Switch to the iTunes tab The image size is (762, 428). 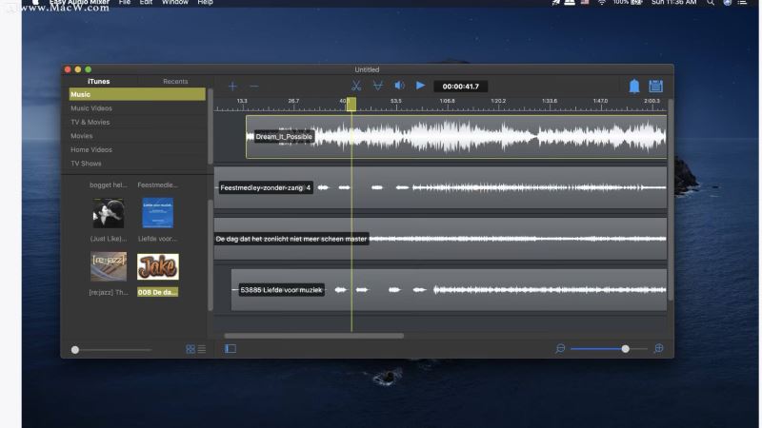(x=99, y=82)
